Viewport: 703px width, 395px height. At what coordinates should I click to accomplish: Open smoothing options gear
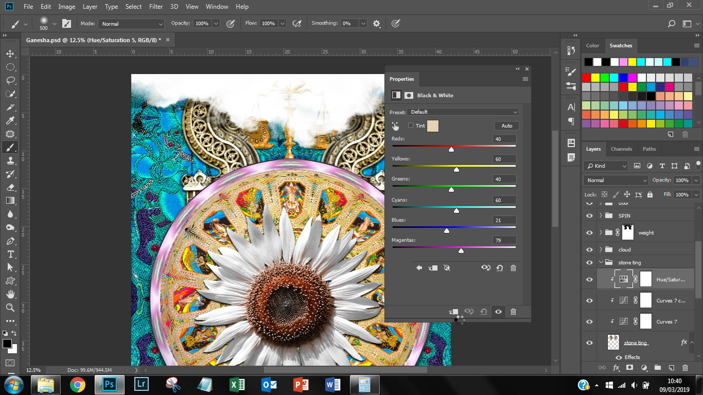coord(377,24)
